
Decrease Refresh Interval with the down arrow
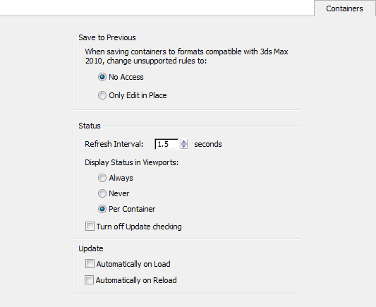(x=184, y=146)
